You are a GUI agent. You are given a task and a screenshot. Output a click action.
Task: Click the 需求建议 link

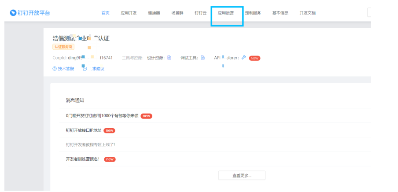[x=96, y=69]
